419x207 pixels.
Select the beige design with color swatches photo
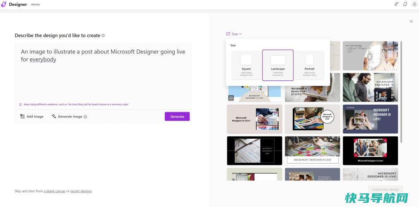point(254,119)
